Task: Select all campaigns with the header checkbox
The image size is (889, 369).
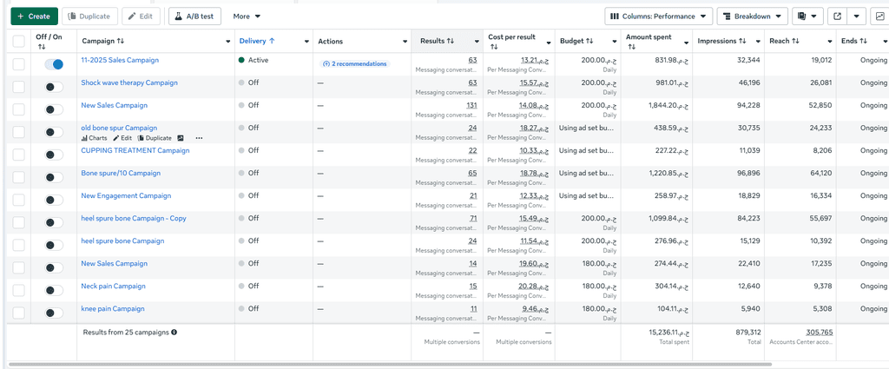Action: [19, 41]
